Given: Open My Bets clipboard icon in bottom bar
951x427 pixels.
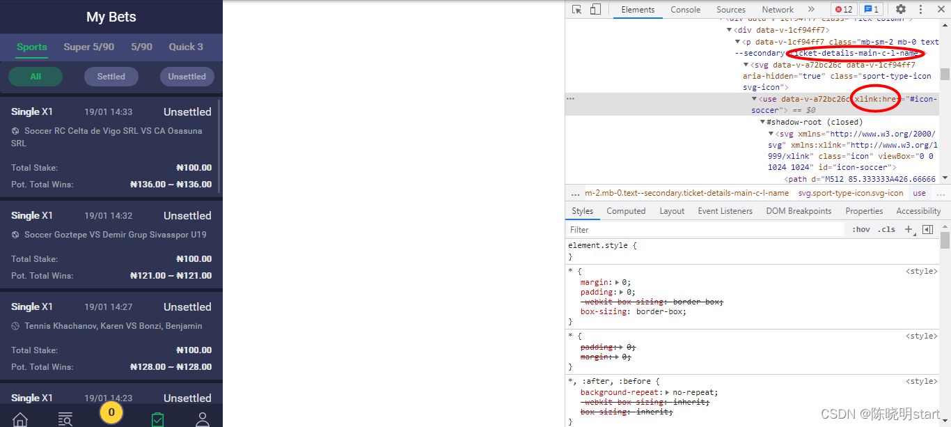Looking at the screenshot, I should [157, 418].
